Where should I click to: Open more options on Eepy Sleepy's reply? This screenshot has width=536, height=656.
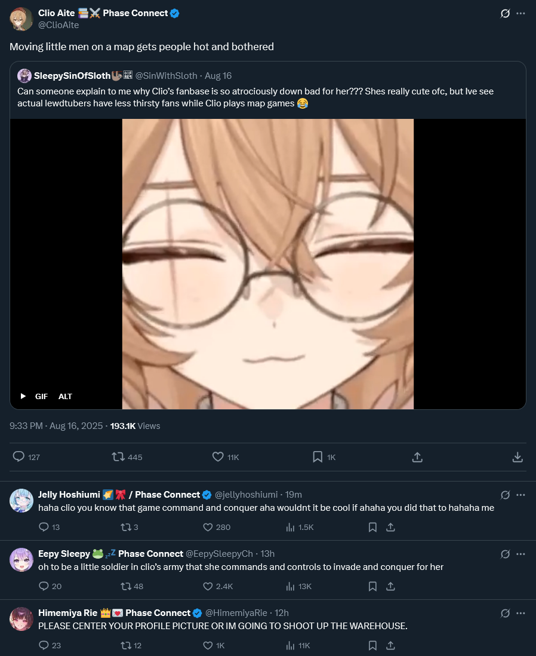coord(520,554)
